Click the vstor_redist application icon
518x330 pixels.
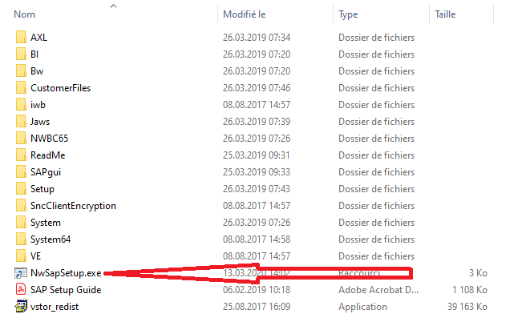(x=21, y=306)
